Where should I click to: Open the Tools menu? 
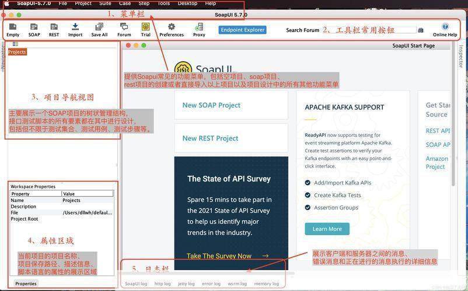163,3
